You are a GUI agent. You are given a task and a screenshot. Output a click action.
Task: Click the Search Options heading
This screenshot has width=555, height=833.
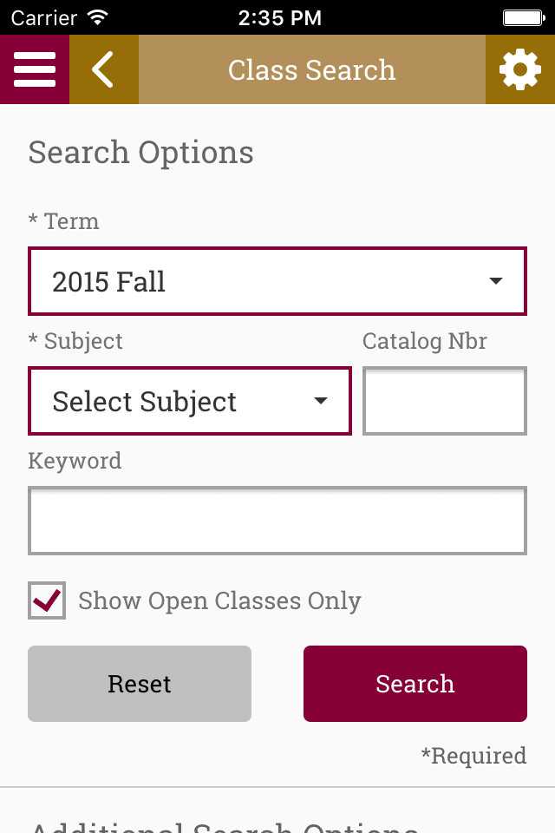pyautogui.click(x=141, y=153)
